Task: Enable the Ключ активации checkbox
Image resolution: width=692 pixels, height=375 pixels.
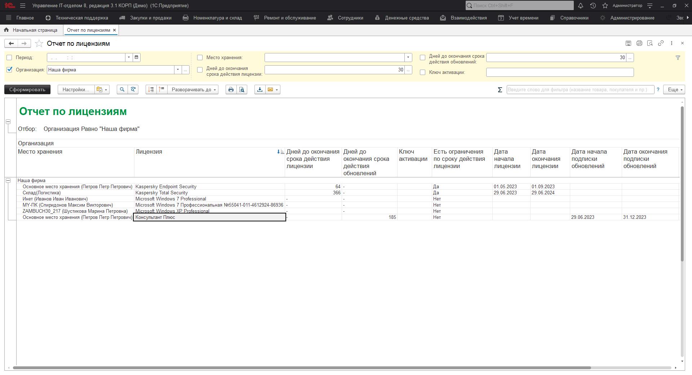Action: (422, 72)
